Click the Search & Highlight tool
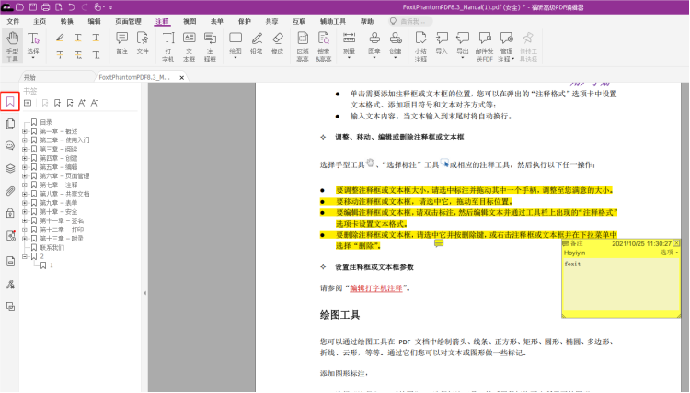This screenshot has width=690, height=393. point(324,47)
